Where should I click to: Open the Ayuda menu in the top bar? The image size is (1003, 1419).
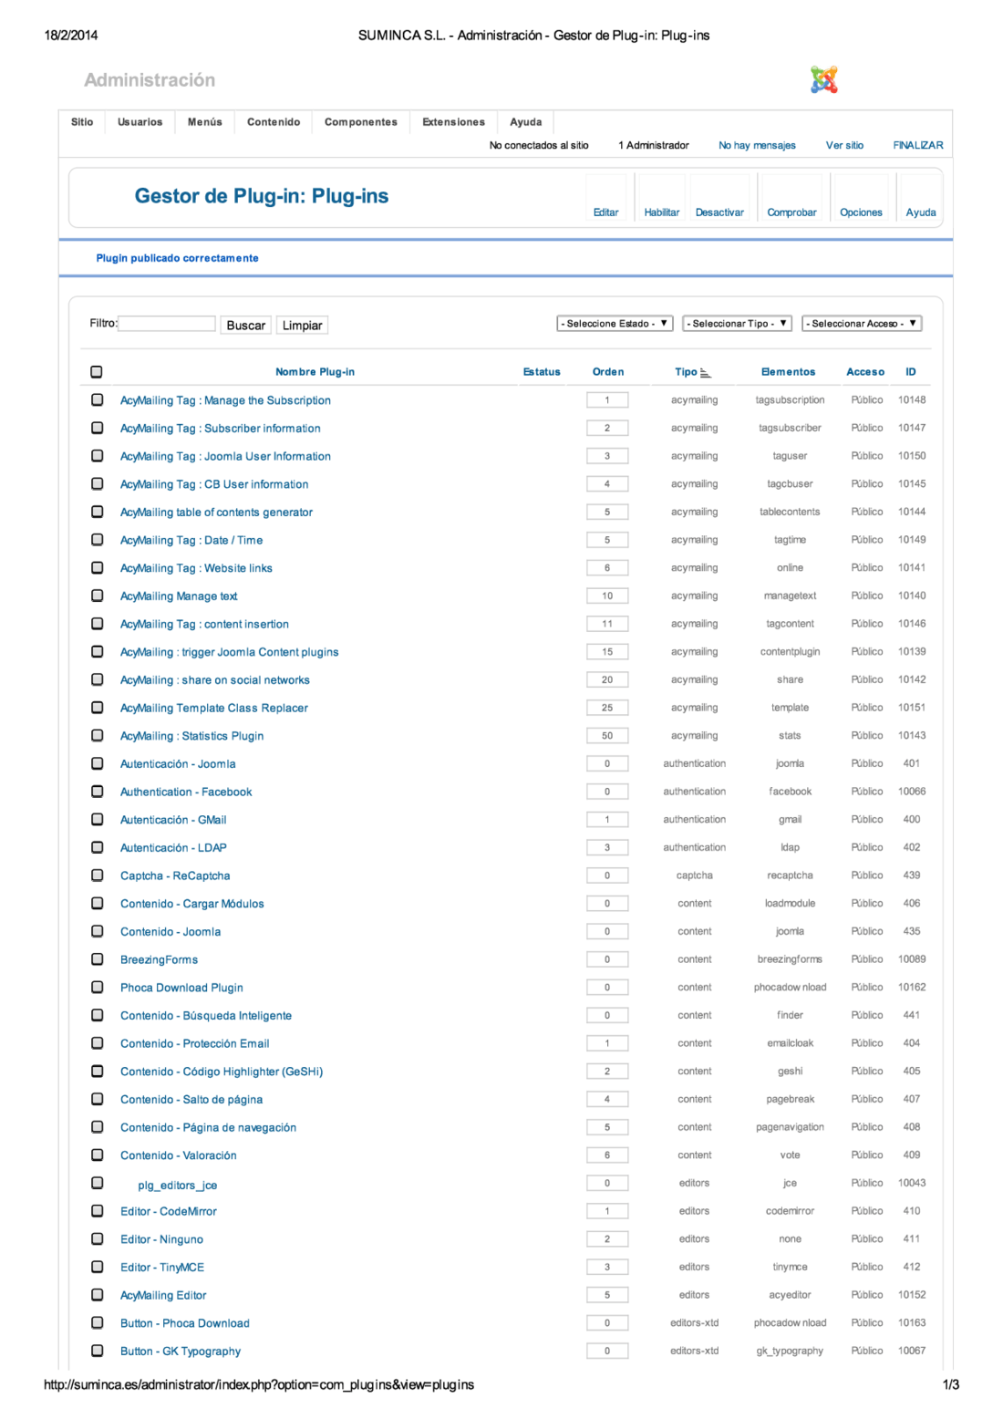coord(526,122)
